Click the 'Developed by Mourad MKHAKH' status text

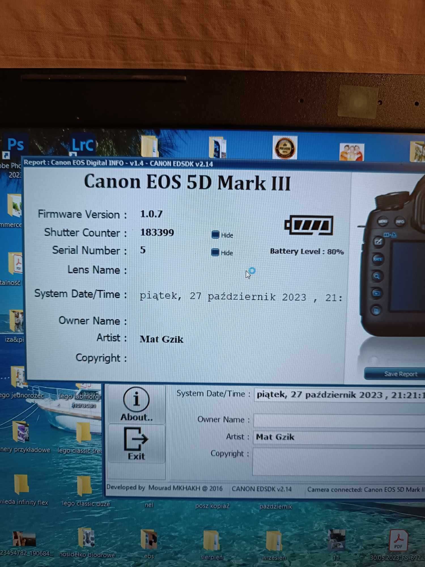coord(164,488)
